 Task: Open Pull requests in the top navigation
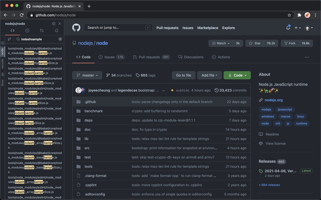(x=168, y=28)
